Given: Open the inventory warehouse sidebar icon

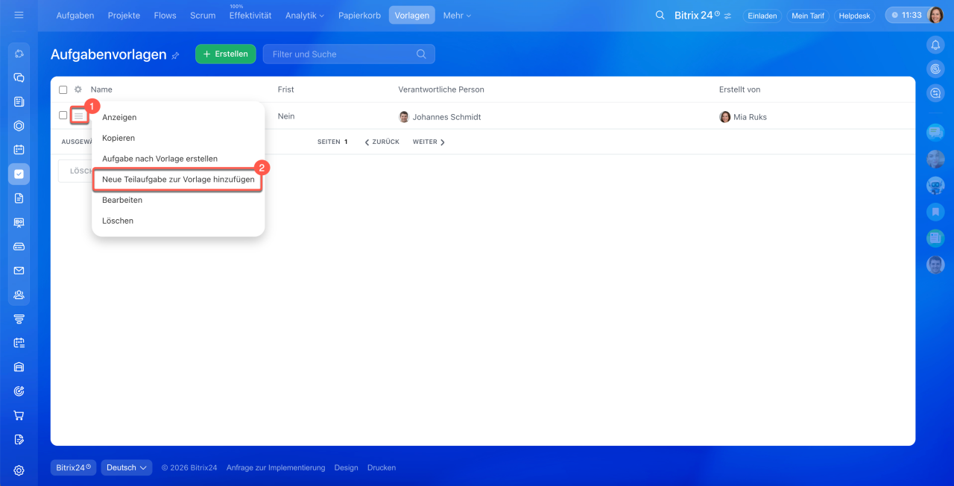Looking at the screenshot, I should [x=19, y=367].
